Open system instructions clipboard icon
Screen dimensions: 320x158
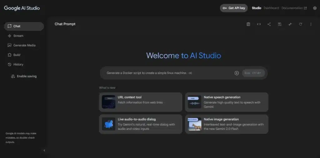248,24
